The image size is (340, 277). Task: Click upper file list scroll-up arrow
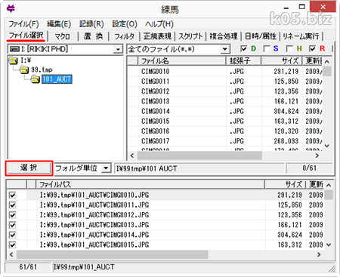[x=327, y=62]
